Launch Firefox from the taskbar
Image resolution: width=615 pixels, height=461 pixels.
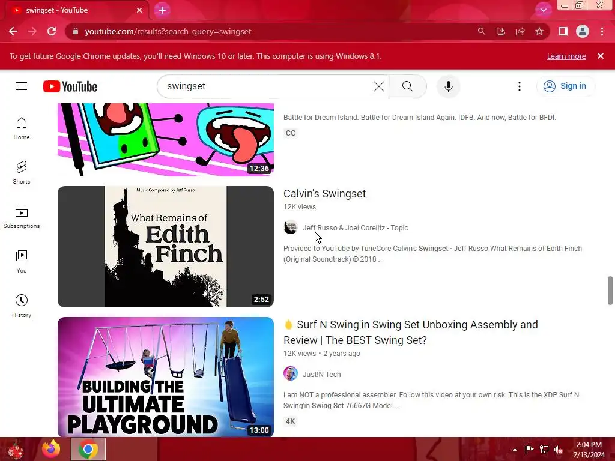pyautogui.click(x=52, y=449)
